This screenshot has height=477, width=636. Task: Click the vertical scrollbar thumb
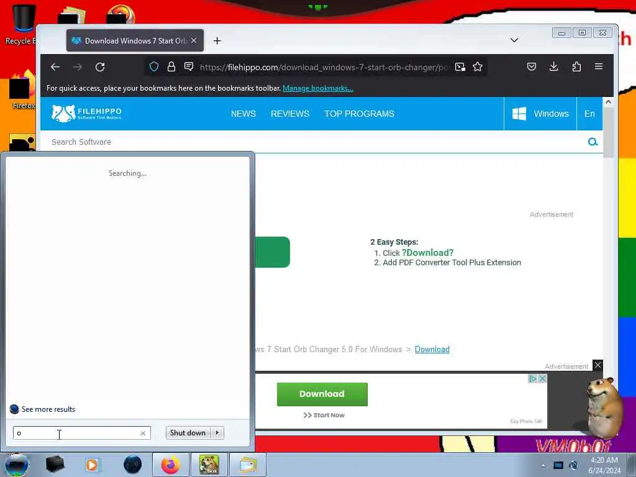[608, 133]
